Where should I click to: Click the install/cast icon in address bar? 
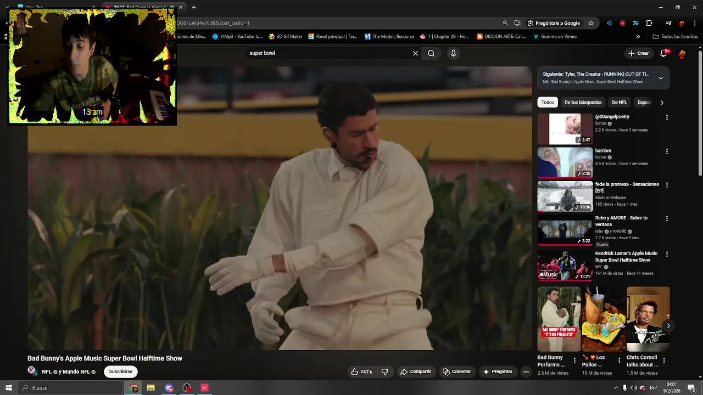pyautogui.click(x=517, y=23)
